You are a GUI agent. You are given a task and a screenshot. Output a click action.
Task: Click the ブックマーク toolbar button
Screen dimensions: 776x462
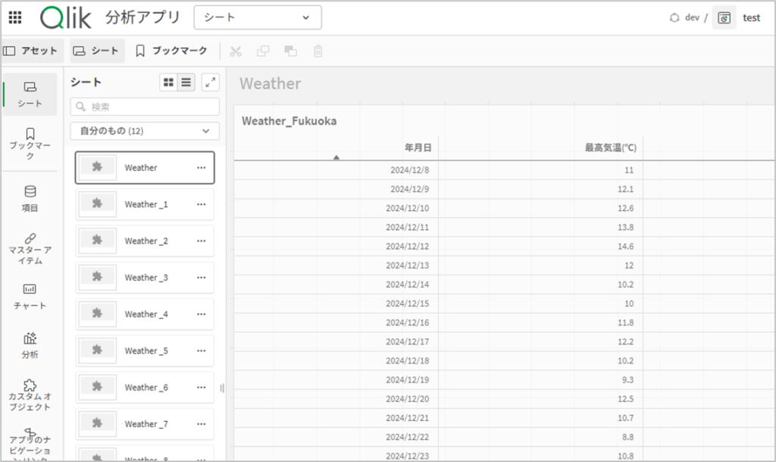tap(171, 51)
